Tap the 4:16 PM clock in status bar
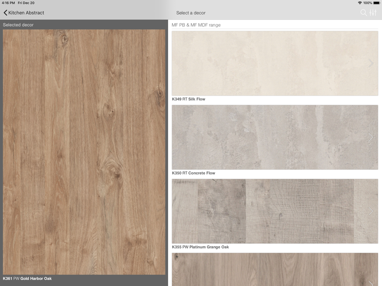The width and height of the screenshot is (382, 286). [8, 3]
